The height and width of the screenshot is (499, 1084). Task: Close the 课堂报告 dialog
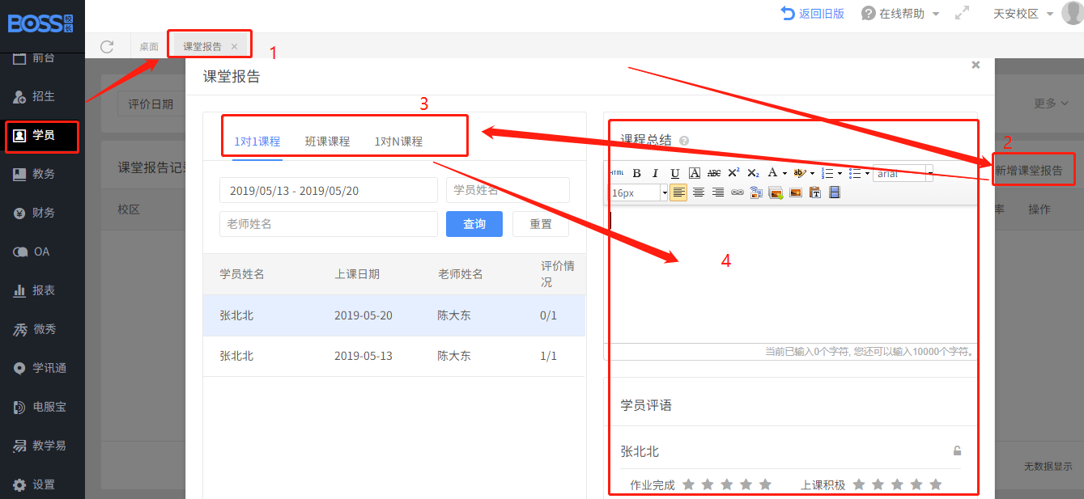pyautogui.click(x=976, y=65)
